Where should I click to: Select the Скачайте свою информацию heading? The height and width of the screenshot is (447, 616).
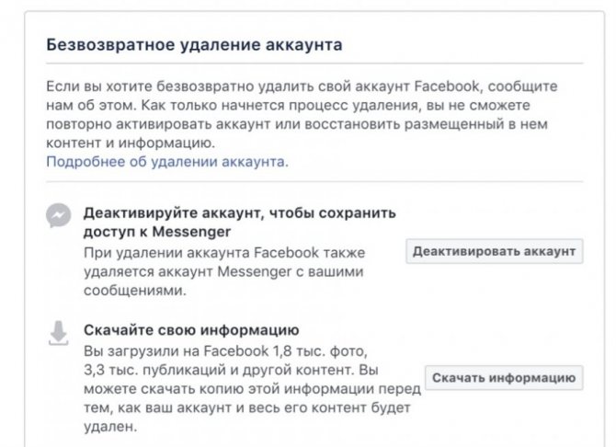191,330
